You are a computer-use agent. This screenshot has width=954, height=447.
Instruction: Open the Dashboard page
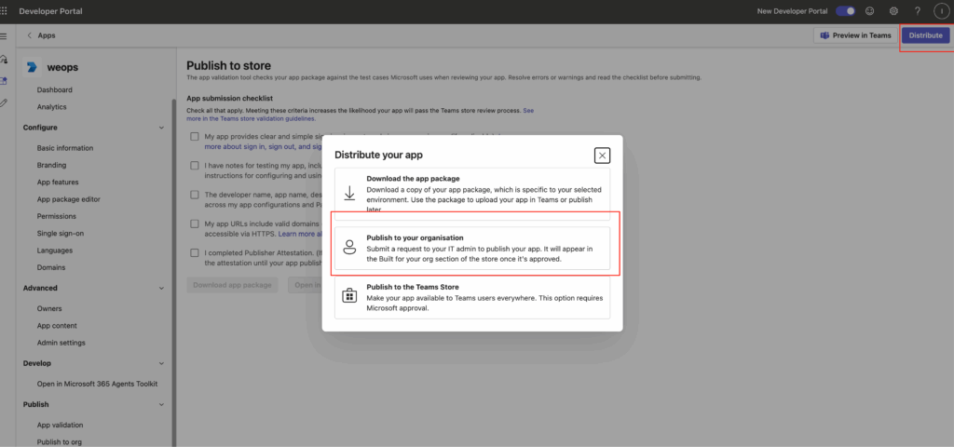tap(54, 90)
